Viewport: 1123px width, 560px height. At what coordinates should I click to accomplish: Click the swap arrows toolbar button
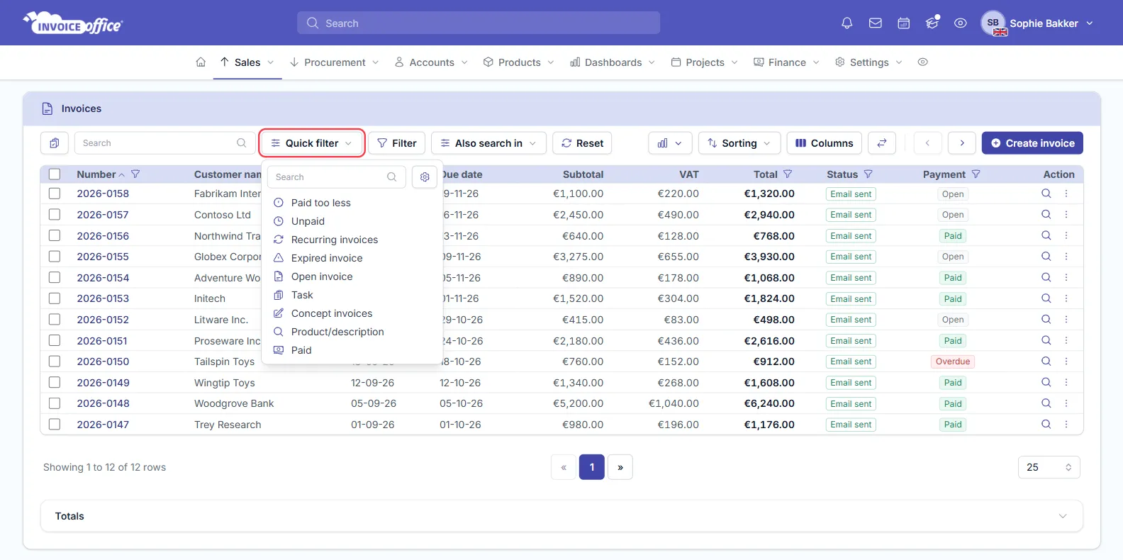pos(882,143)
